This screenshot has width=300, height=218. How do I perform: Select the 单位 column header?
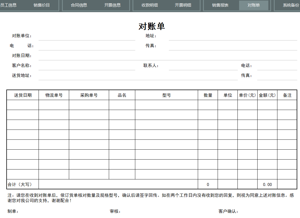[228, 95]
